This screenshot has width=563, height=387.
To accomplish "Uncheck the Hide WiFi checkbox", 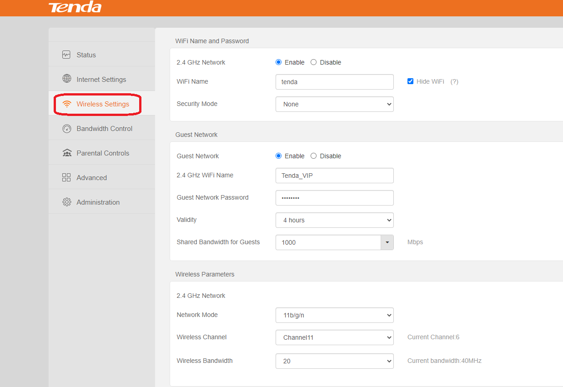I will [410, 81].
